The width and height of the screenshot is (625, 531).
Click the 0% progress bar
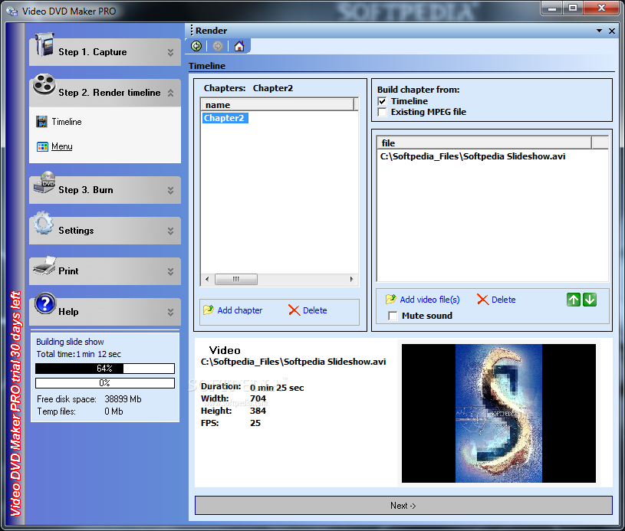105,383
